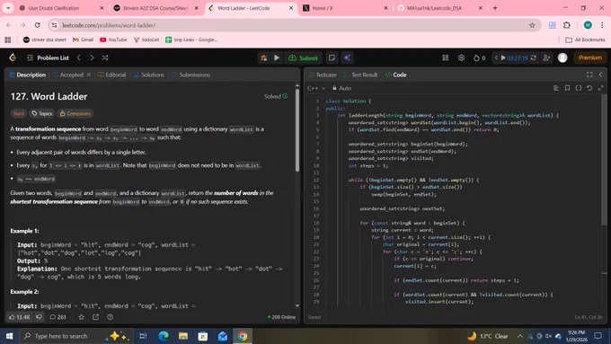Open the All Bookmarks folder
The image size is (611, 344).
click(585, 40)
